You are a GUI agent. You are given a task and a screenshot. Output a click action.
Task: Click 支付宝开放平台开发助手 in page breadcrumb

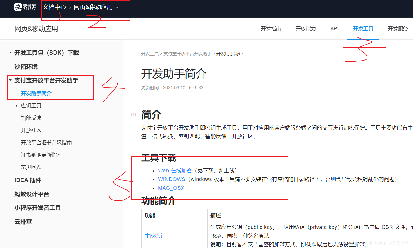(187, 54)
